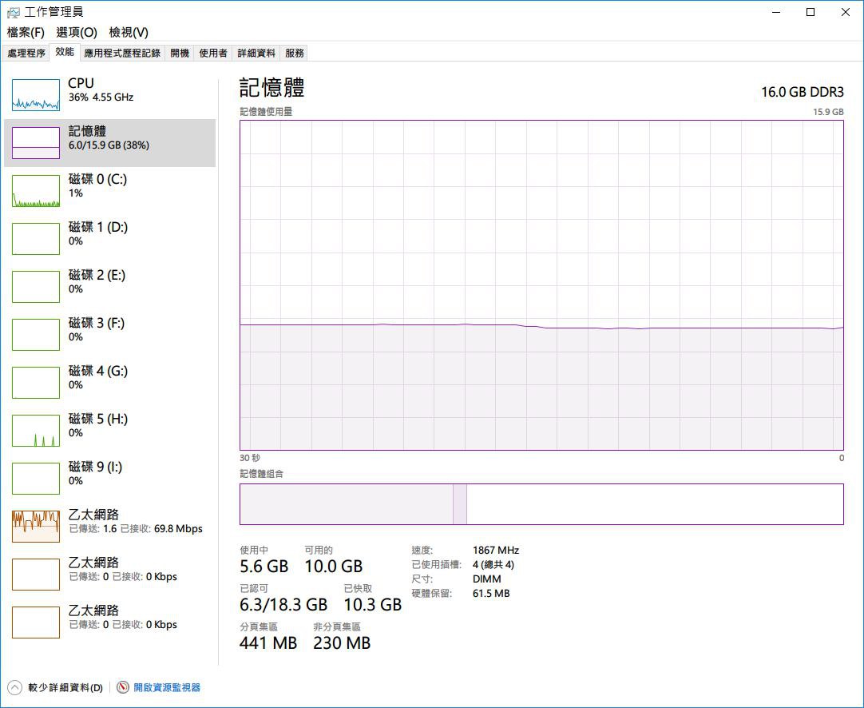The height and width of the screenshot is (708, 864).
Task: Click the 61.5 MB 硬體保留 value
Action: tap(491, 593)
